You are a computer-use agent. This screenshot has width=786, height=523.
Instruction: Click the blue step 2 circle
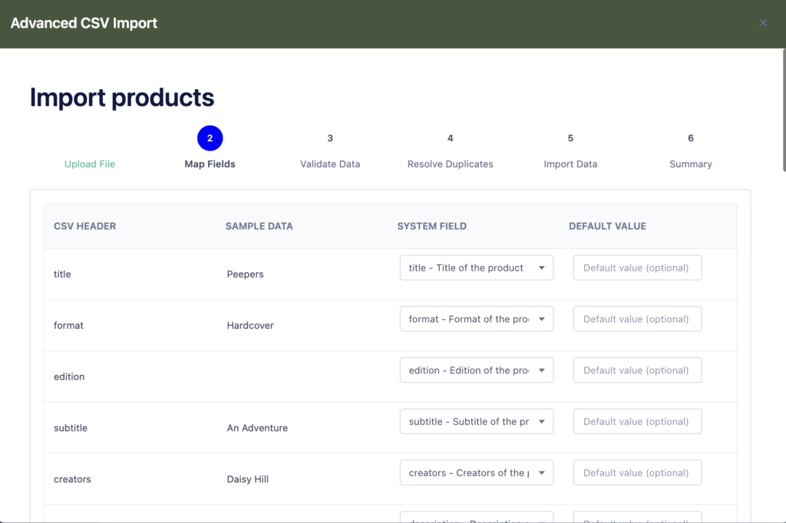(x=210, y=138)
